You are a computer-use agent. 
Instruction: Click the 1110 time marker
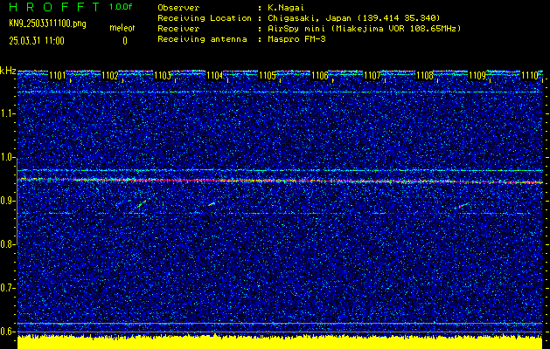[x=530, y=75]
